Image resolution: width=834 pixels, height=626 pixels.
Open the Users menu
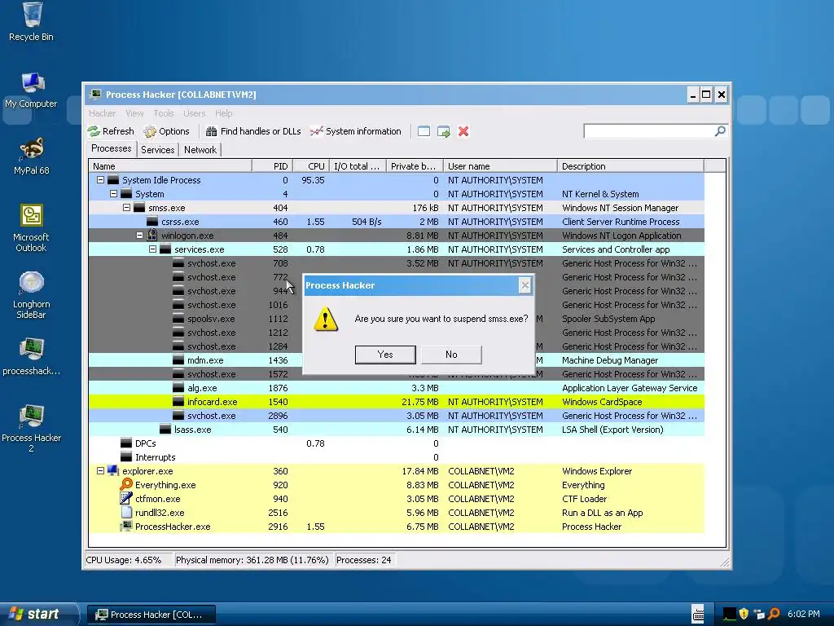pyautogui.click(x=194, y=113)
